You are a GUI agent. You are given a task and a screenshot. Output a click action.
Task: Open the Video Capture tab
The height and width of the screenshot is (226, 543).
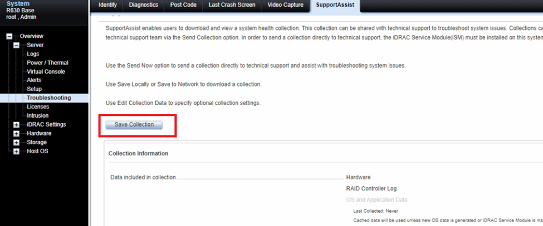[285, 5]
